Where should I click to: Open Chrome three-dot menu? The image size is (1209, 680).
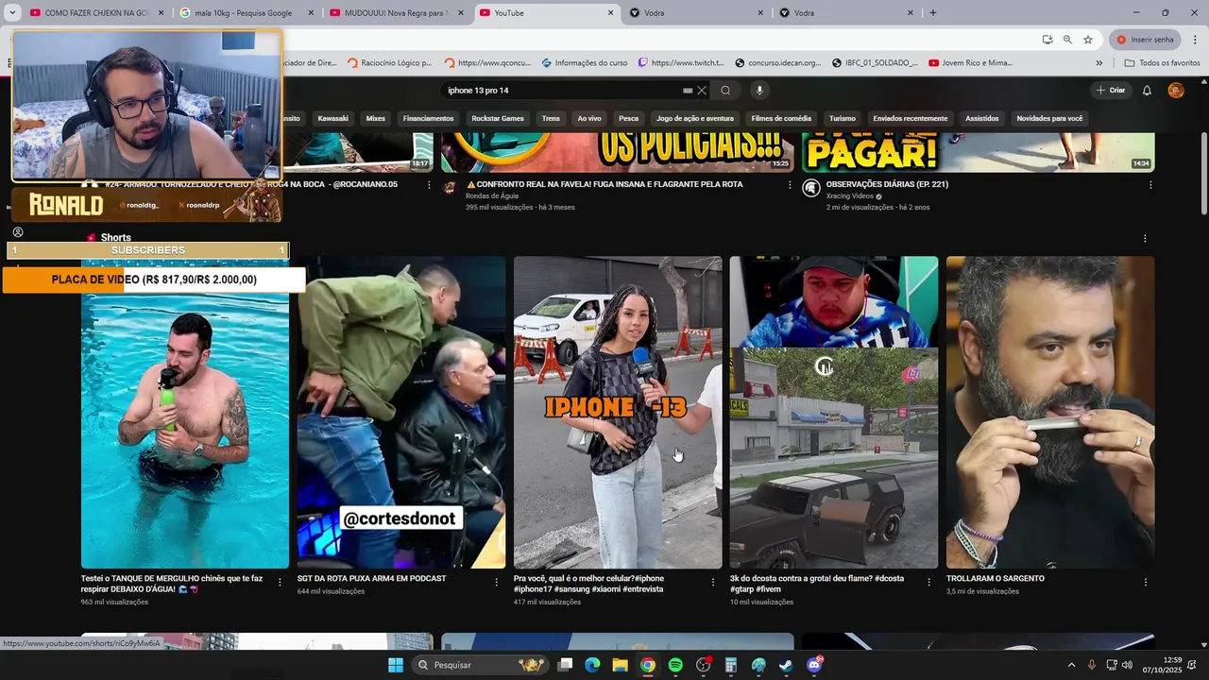point(1195,40)
